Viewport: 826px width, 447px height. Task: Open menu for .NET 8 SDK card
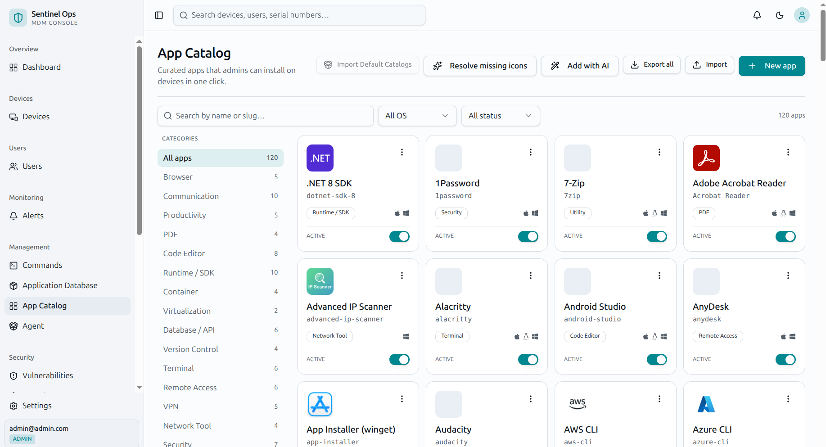tap(402, 152)
